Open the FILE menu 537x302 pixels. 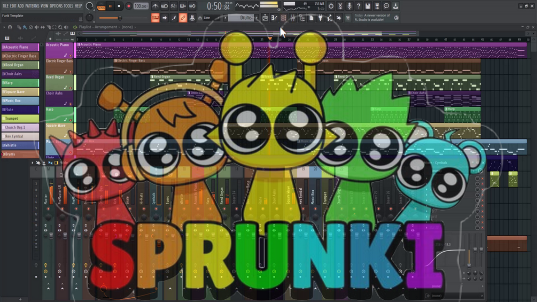[x=5, y=6]
